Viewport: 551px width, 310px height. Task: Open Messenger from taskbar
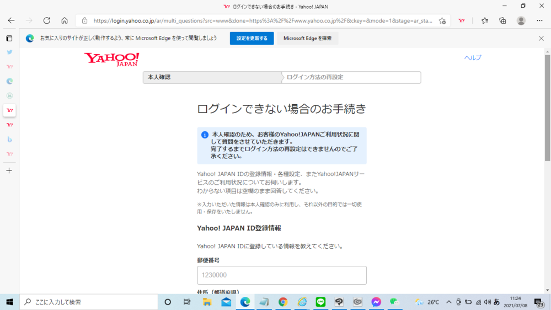376,302
